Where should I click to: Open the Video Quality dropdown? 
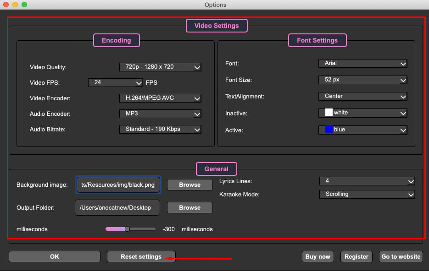point(160,67)
